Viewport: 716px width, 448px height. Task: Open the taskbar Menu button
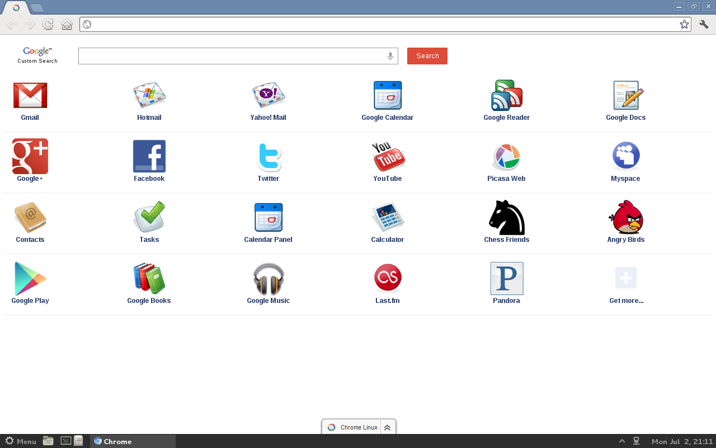21,441
